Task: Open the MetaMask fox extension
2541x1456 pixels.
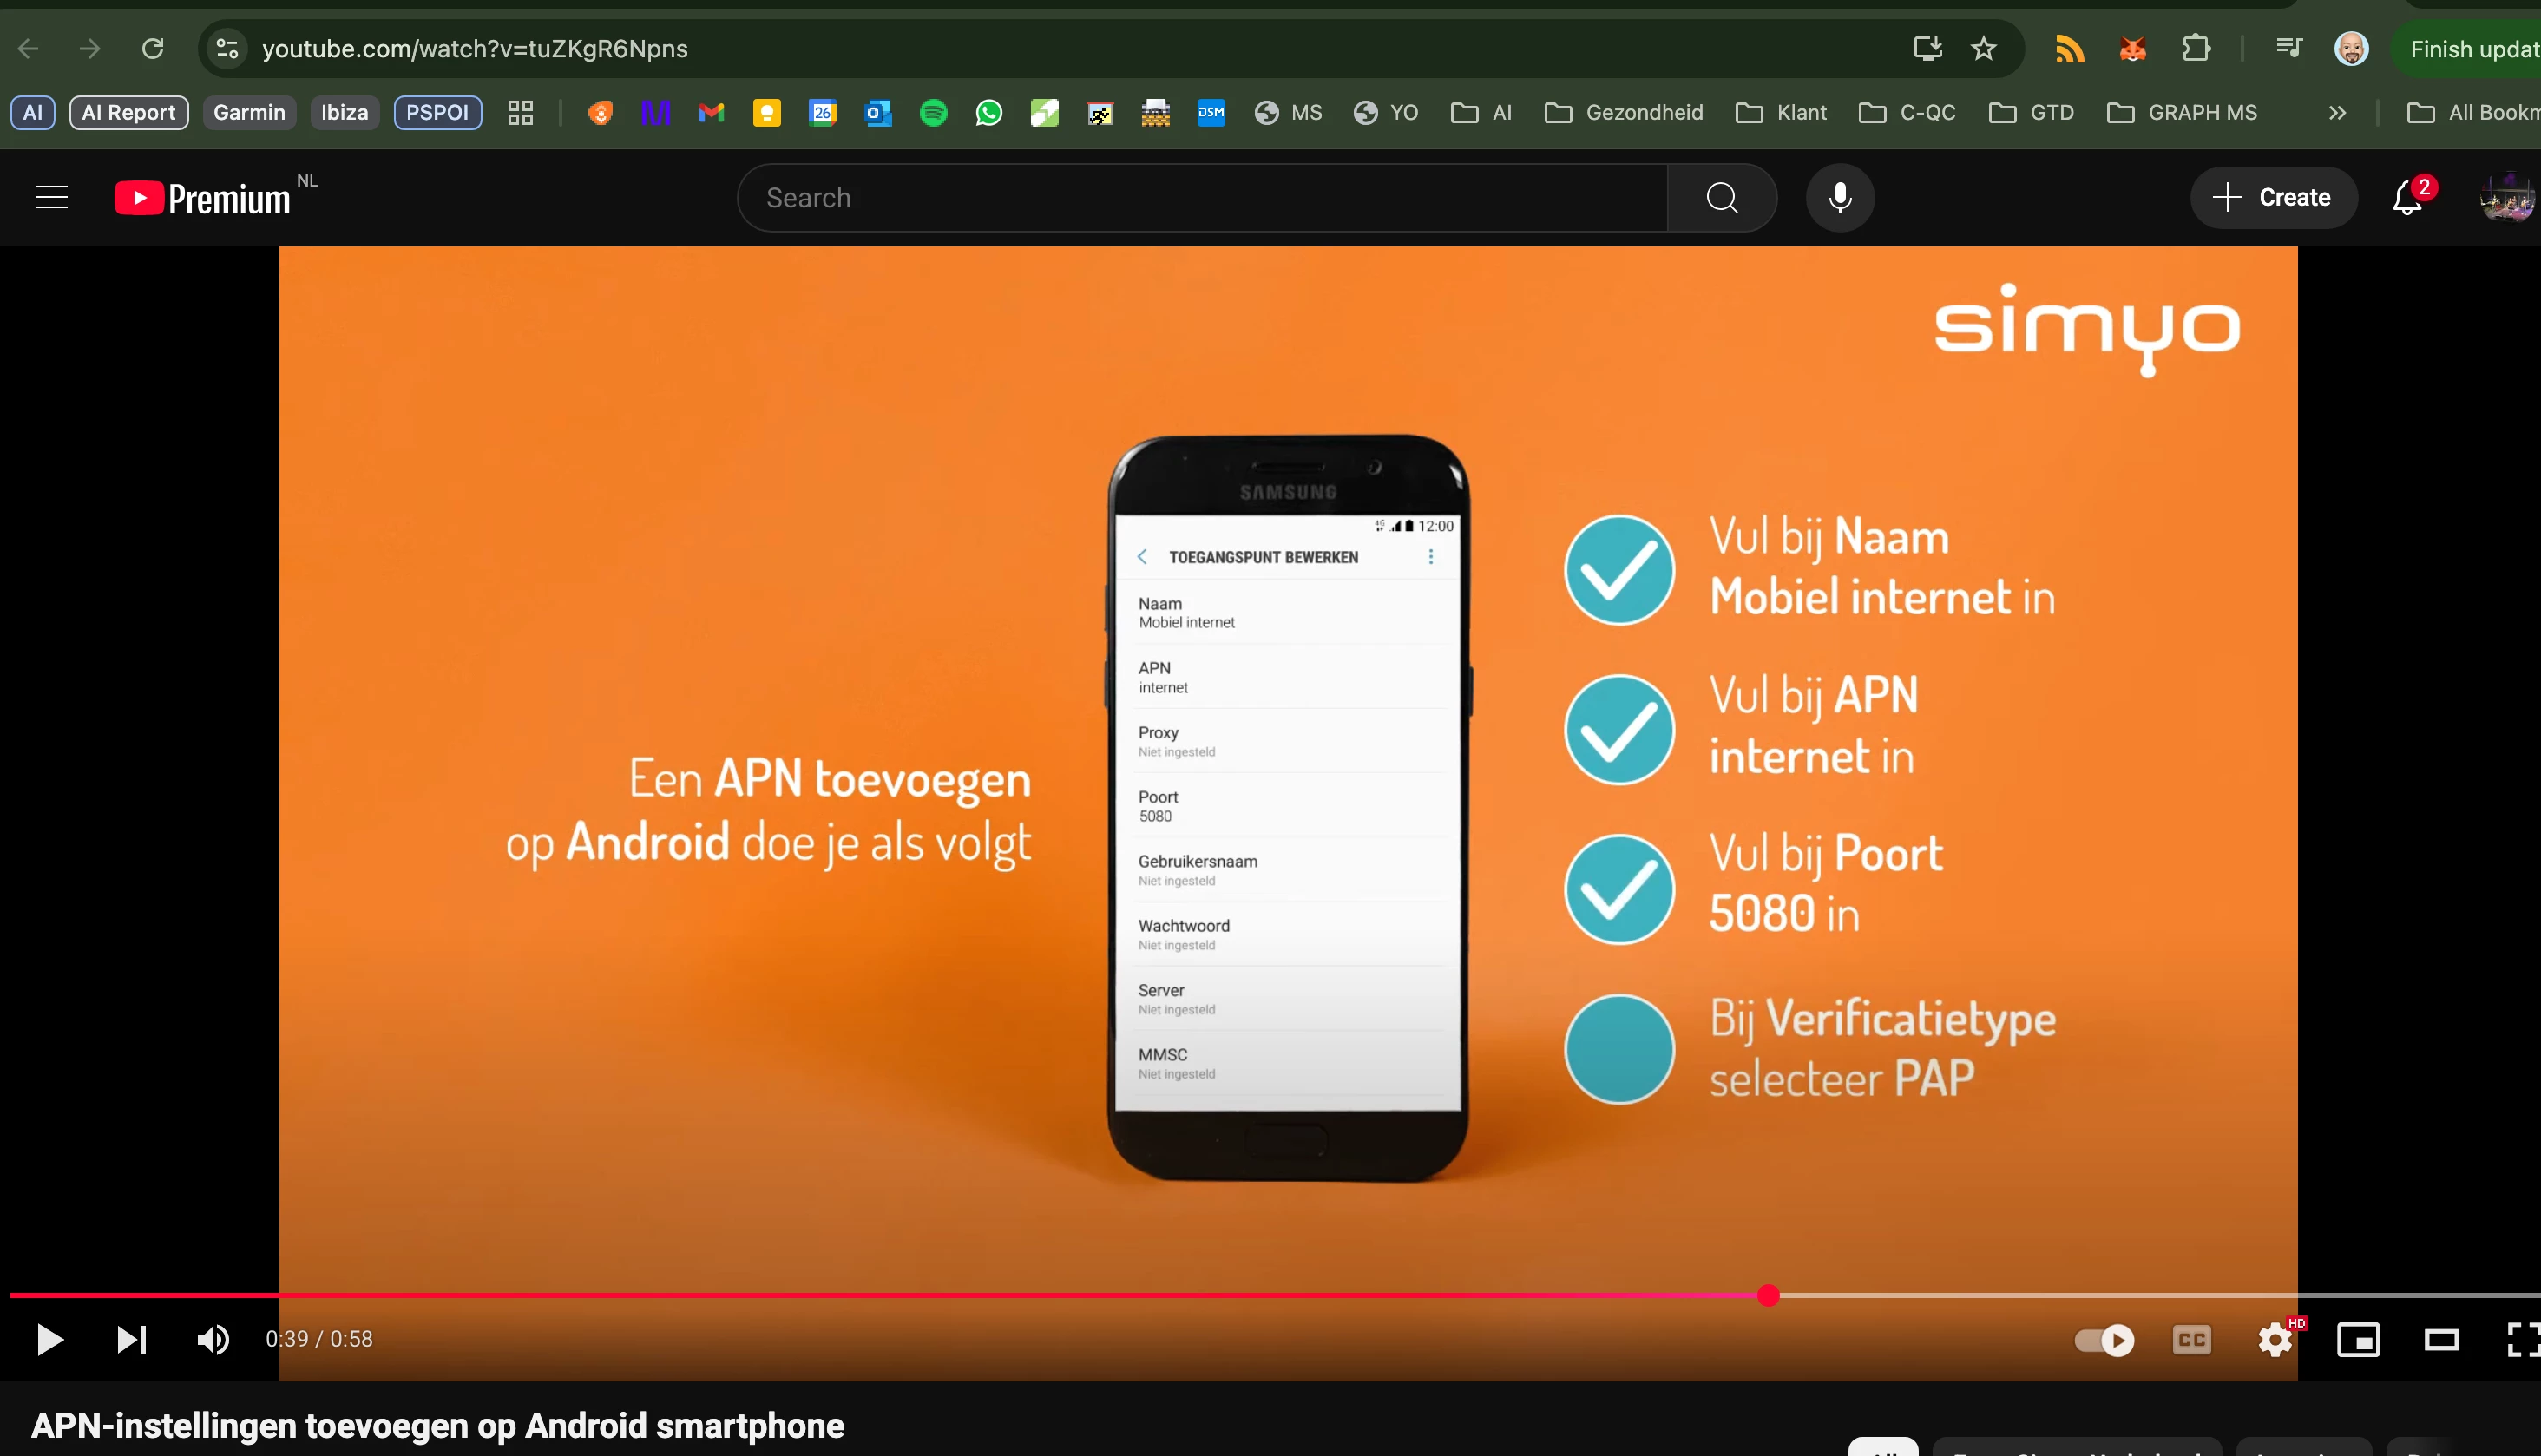Action: (x=2133, y=49)
